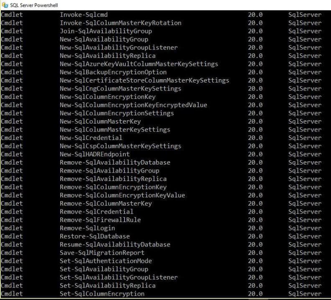Click Cmdlet type on Remove-SqlFirewallRule row
Image resolution: width=331 pixels, height=300 pixels.
(x=12, y=220)
